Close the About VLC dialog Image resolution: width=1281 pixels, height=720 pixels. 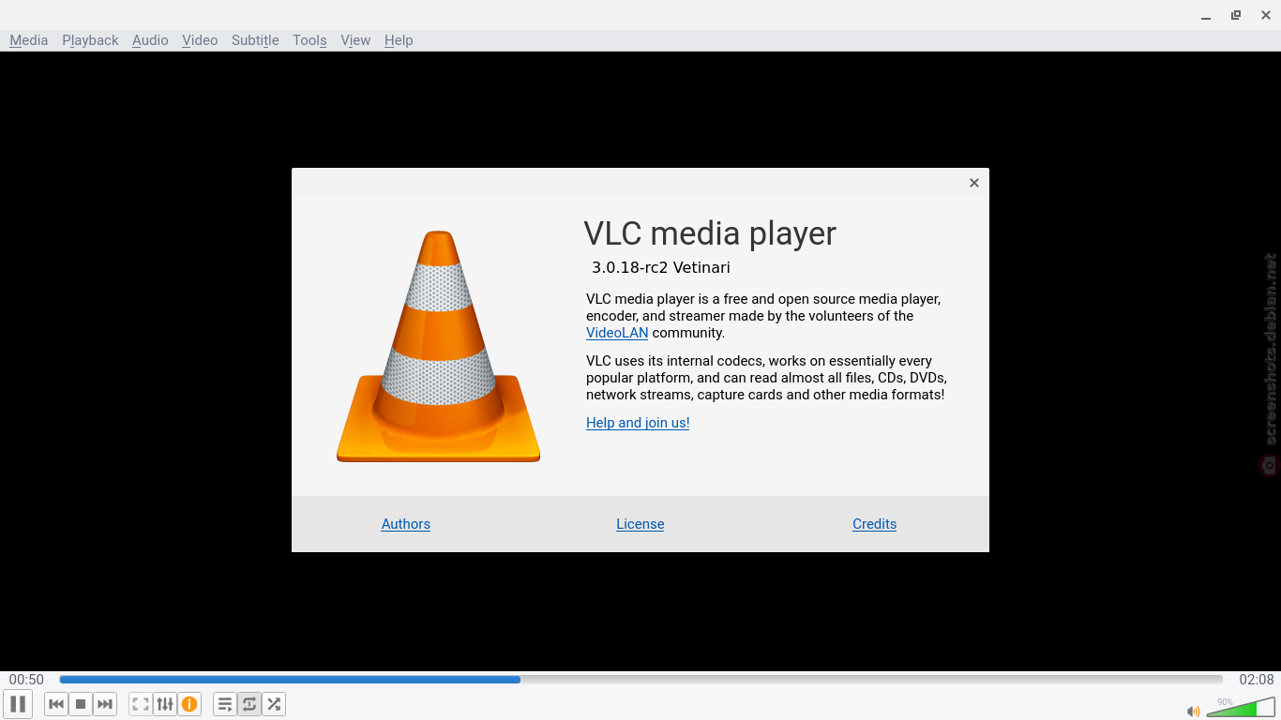pos(974,183)
